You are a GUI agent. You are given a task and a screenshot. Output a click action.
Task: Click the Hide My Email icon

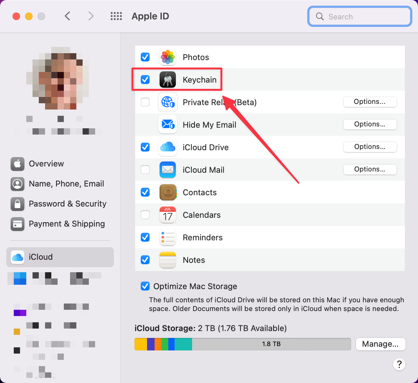168,125
